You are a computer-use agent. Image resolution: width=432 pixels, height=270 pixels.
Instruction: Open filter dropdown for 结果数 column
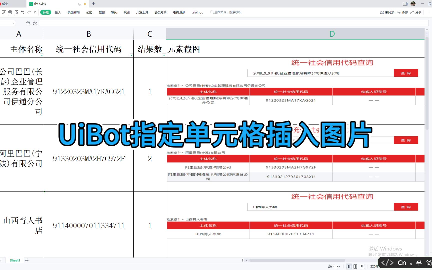pos(164,55)
